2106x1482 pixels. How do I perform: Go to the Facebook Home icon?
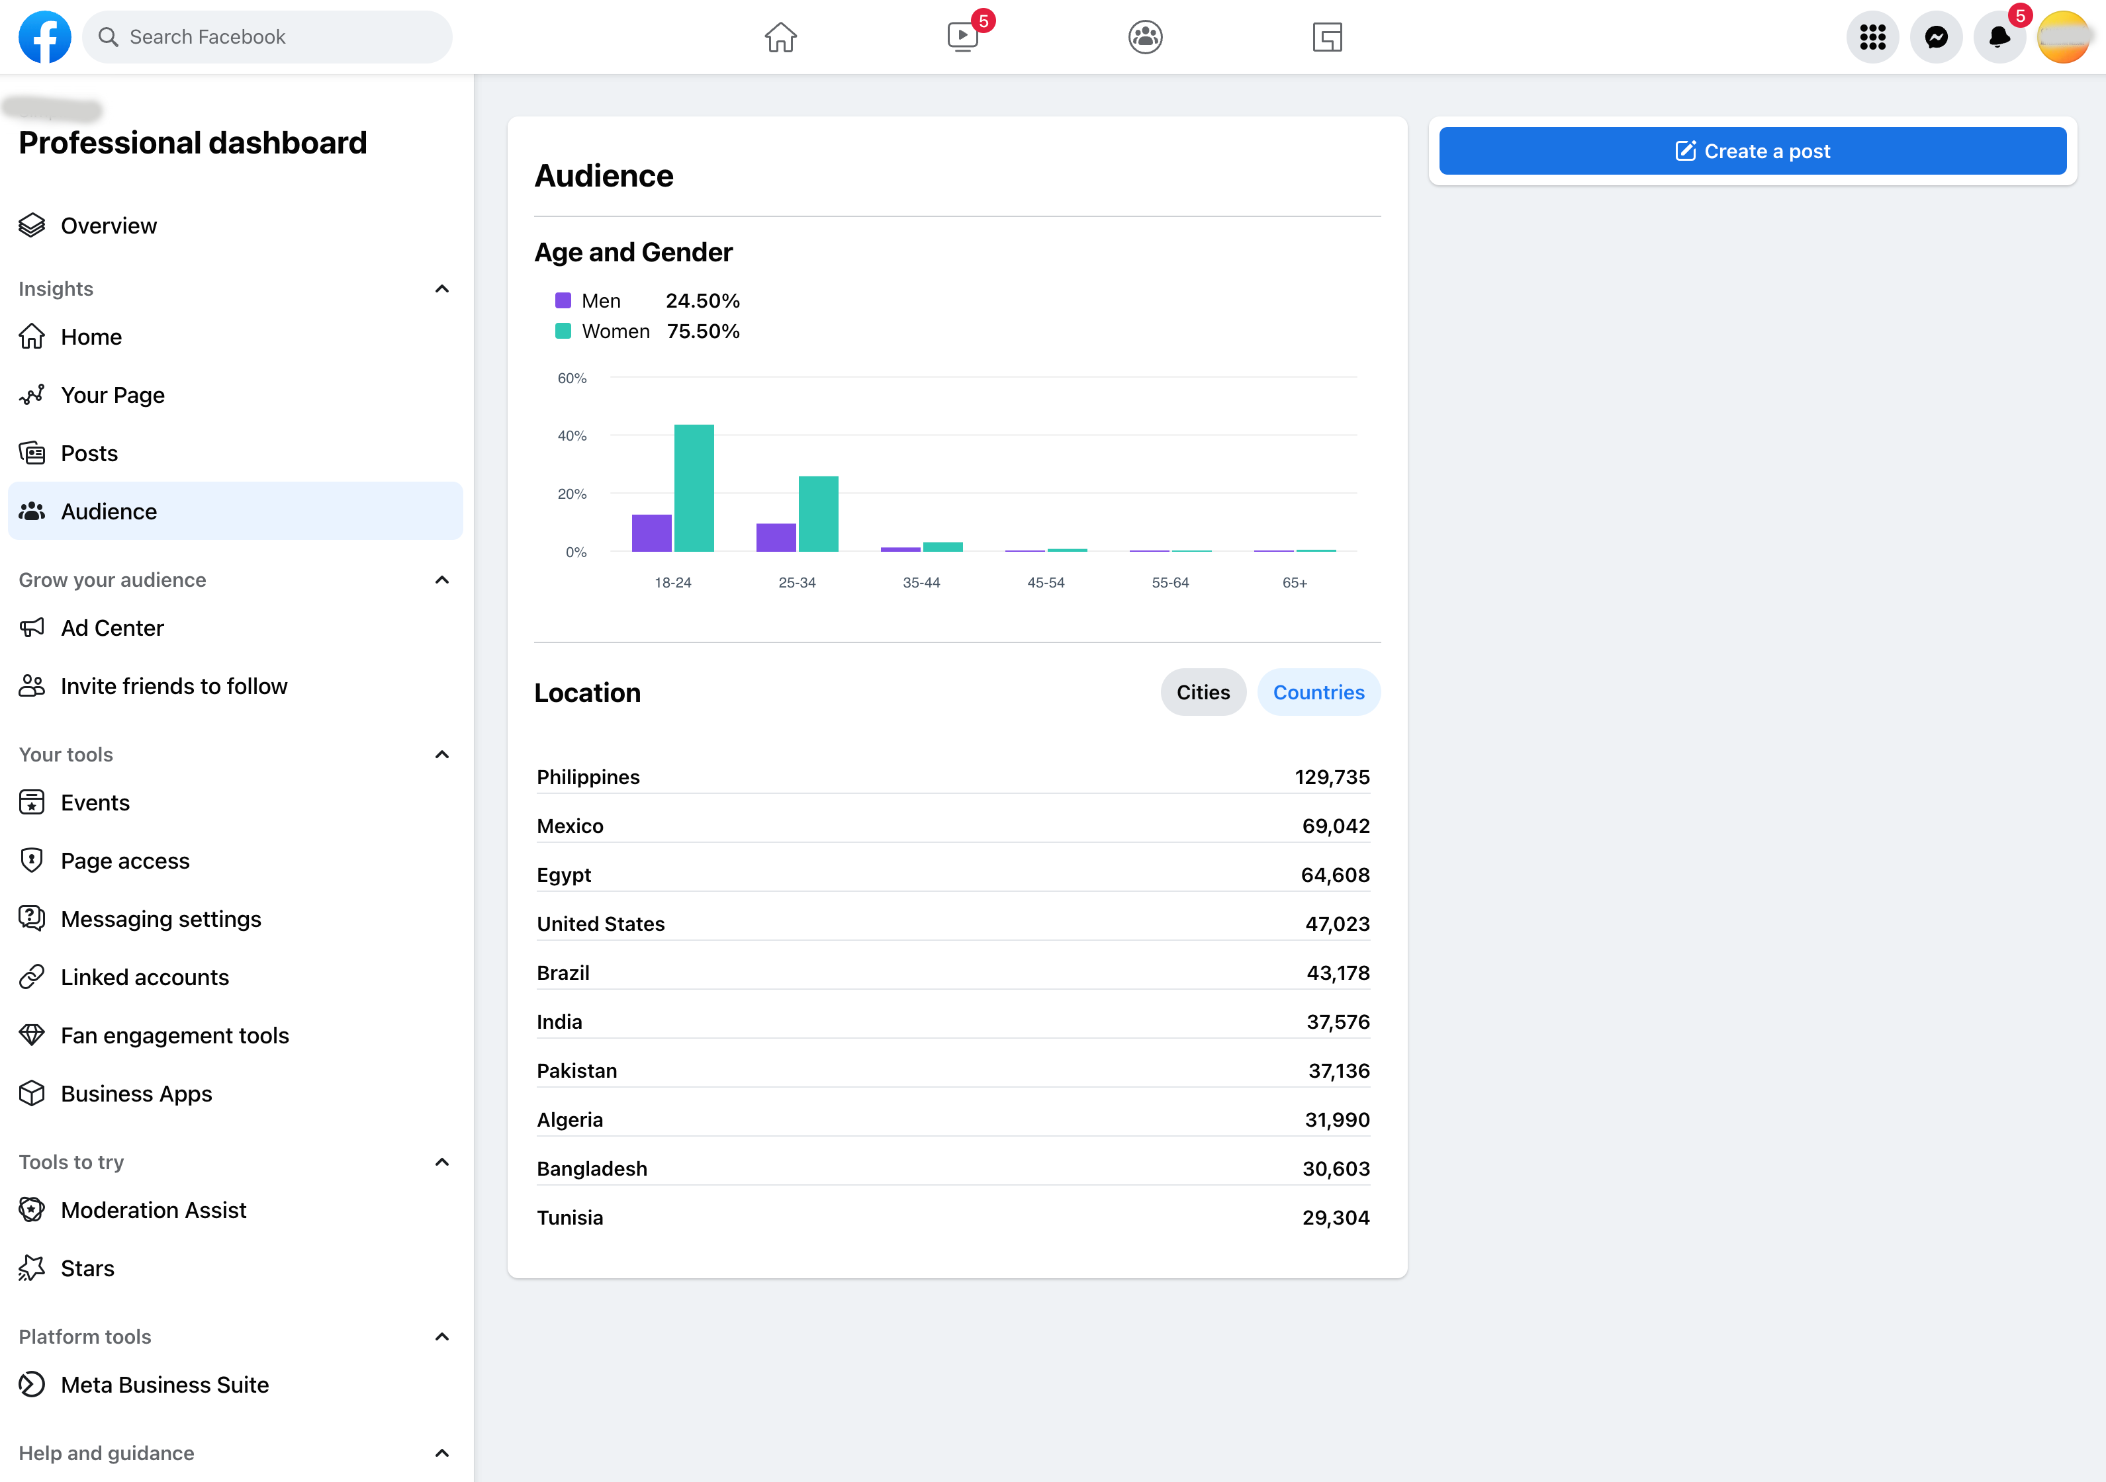pos(780,38)
